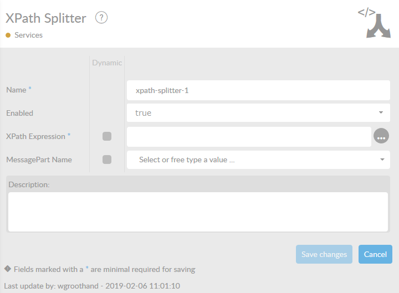This screenshot has width=399, height=293.
Task: Click the XPath Splitter title text
Action: click(46, 18)
